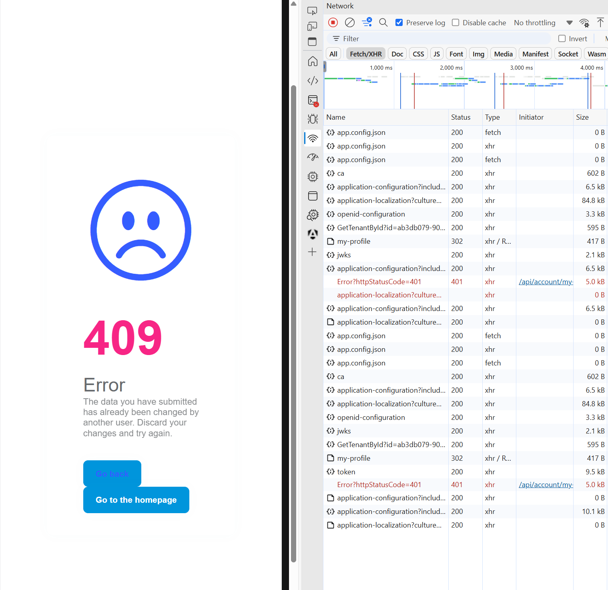This screenshot has height=590, width=608.
Task: Uncheck the Preserve log checkbox
Action: (399, 23)
